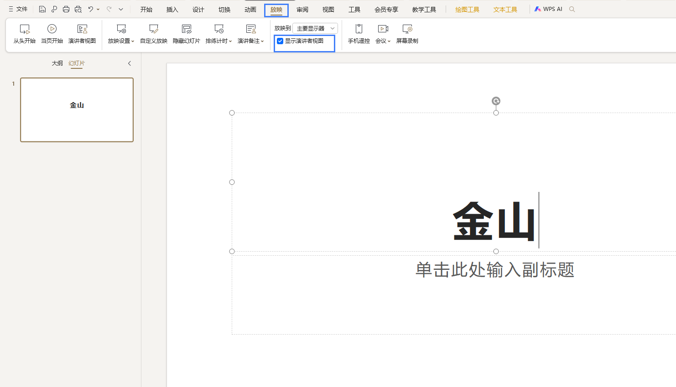Open the 绘图工具 tab
This screenshot has height=387, width=676.
[468, 10]
